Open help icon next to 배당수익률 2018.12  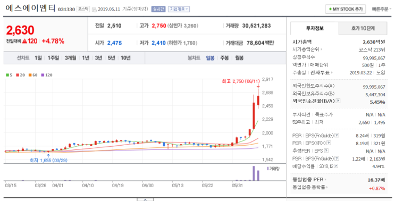[x=336, y=166]
